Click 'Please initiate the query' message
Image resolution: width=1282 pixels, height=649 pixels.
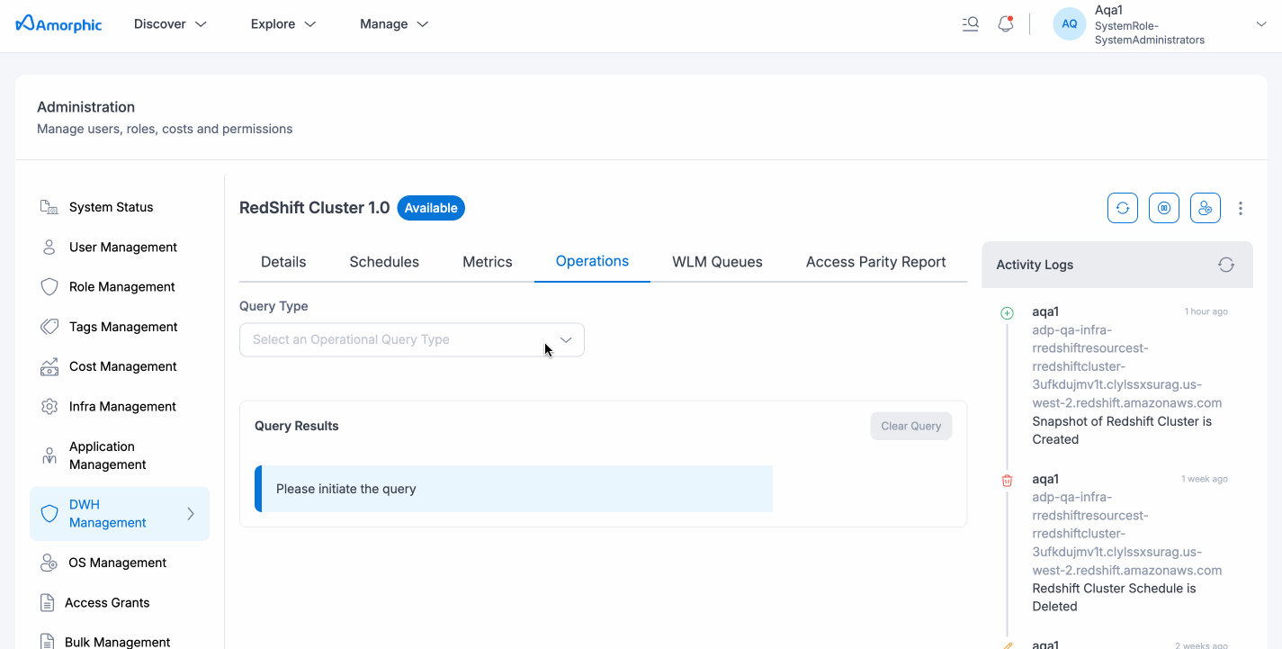pos(346,489)
